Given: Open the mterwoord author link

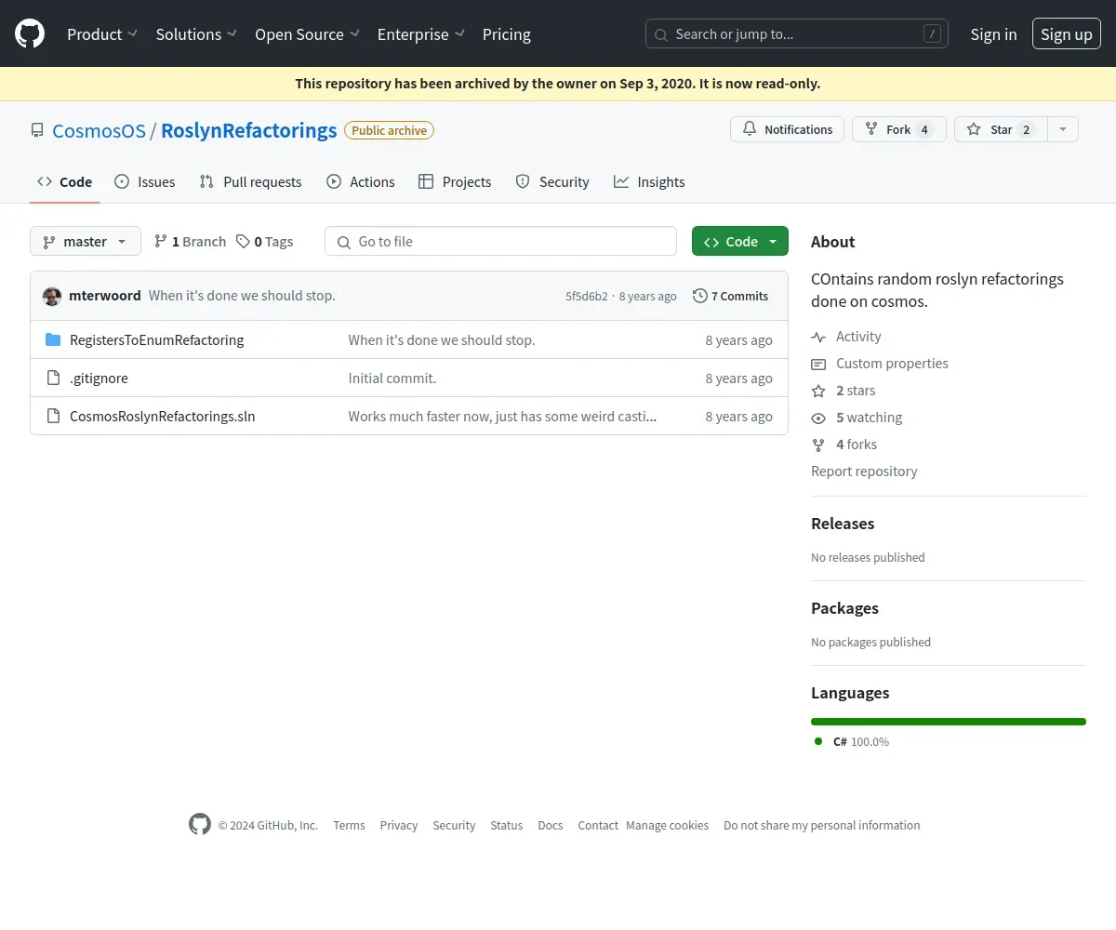Looking at the screenshot, I should click(x=105, y=296).
